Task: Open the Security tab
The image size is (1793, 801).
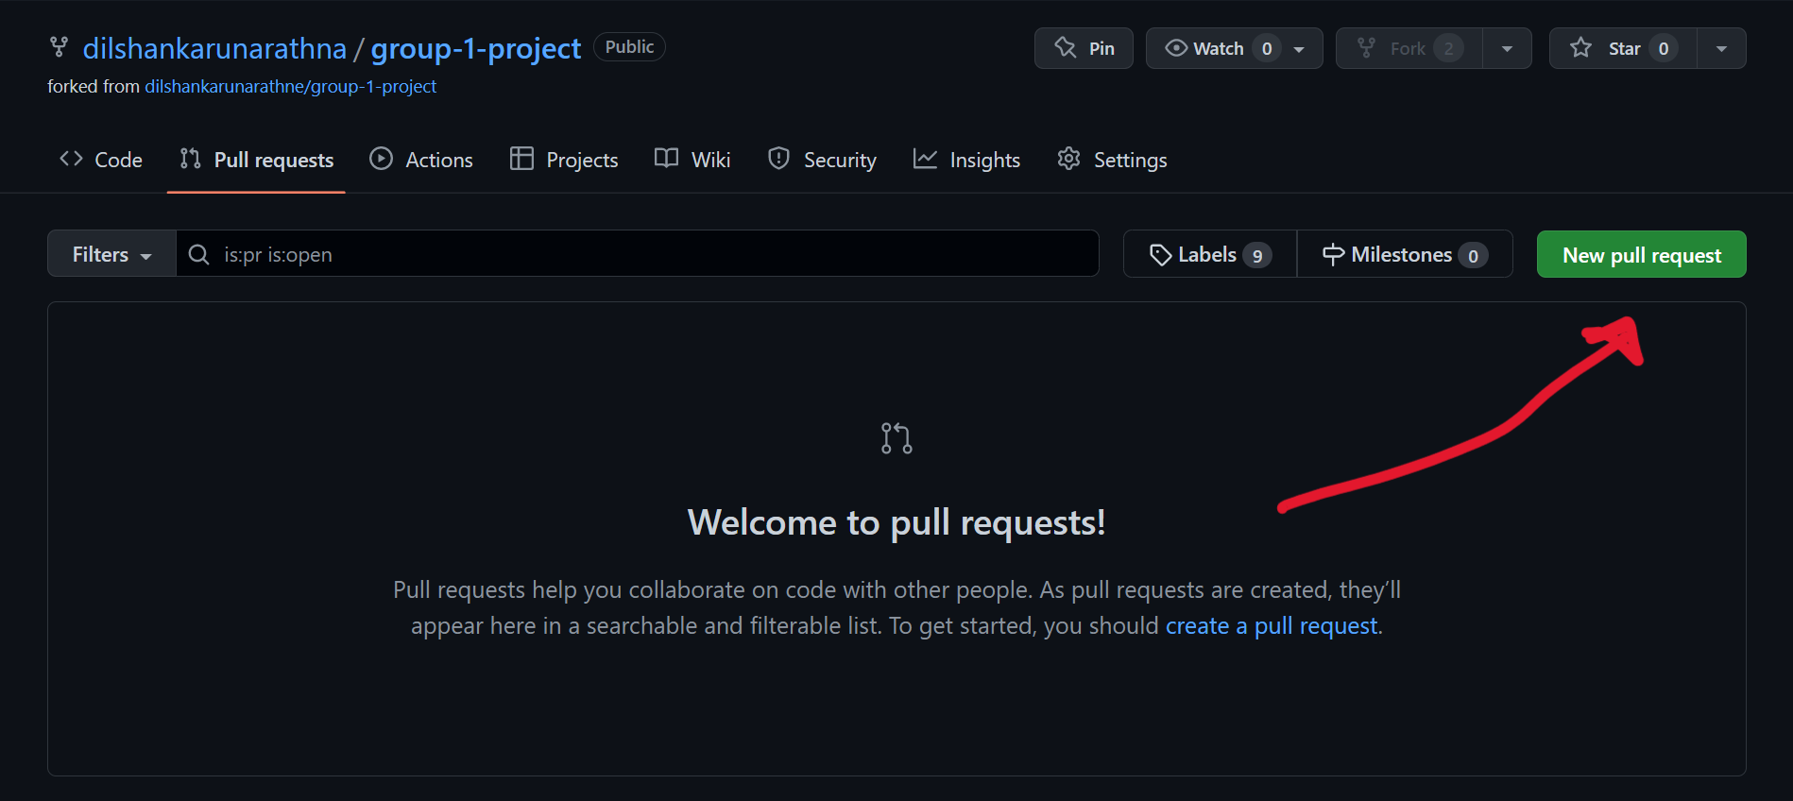Action: [822, 160]
